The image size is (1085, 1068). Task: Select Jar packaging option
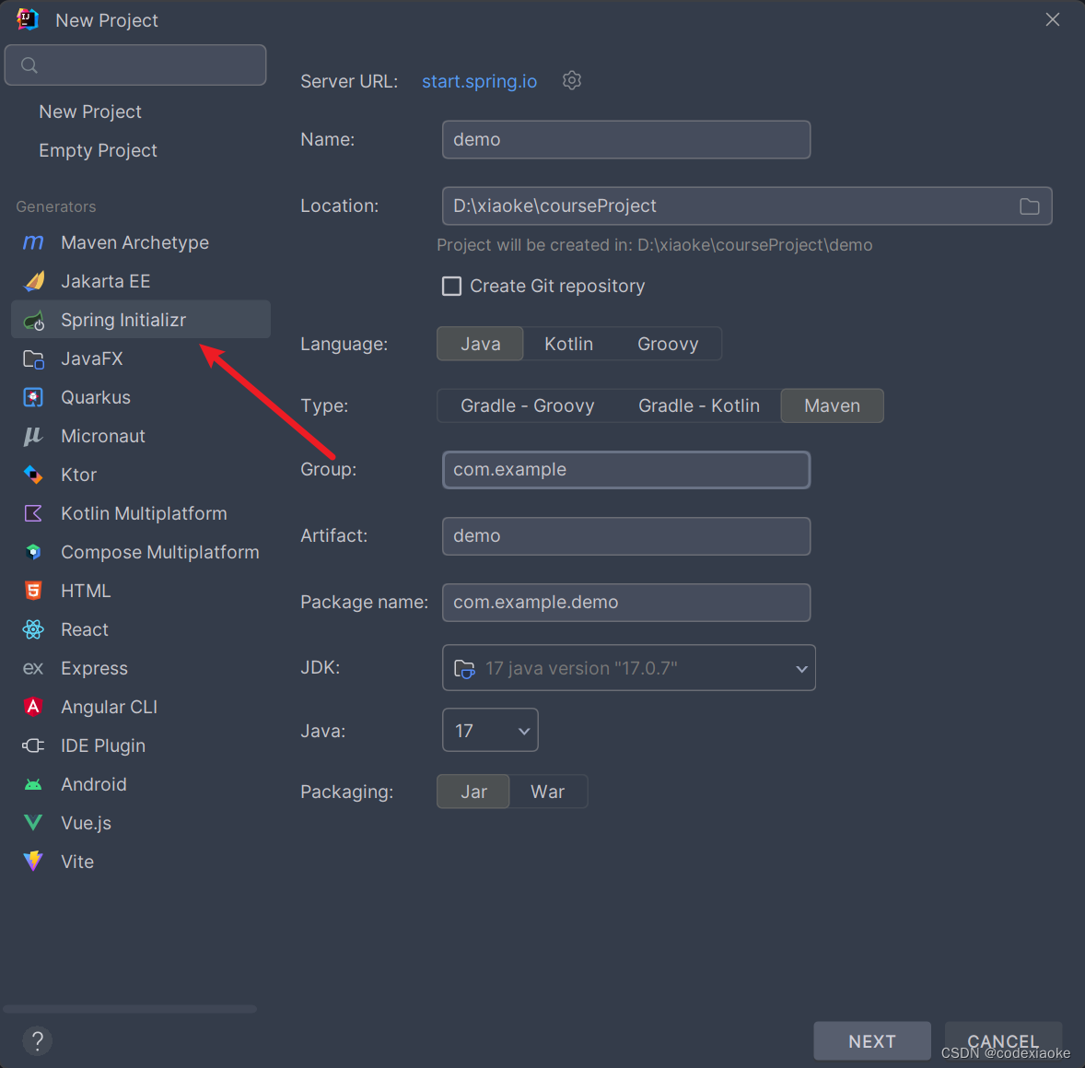click(x=472, y=792)
